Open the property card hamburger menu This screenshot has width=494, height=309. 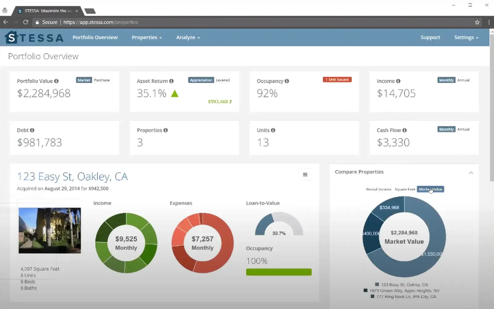305,175
